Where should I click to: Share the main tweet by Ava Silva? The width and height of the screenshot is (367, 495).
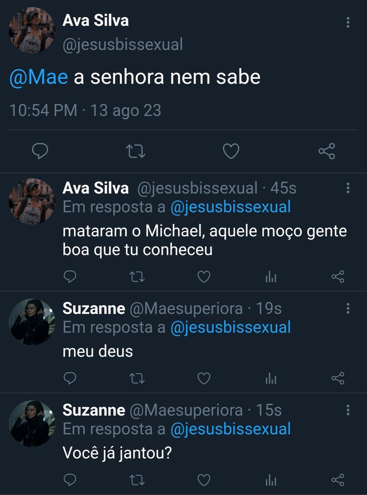pyautogui.click(x=327, y=151)
